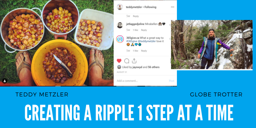Like the 365give.ca comment's small heart
This screenshot has width=256, height=128.
tap(170, 39)
